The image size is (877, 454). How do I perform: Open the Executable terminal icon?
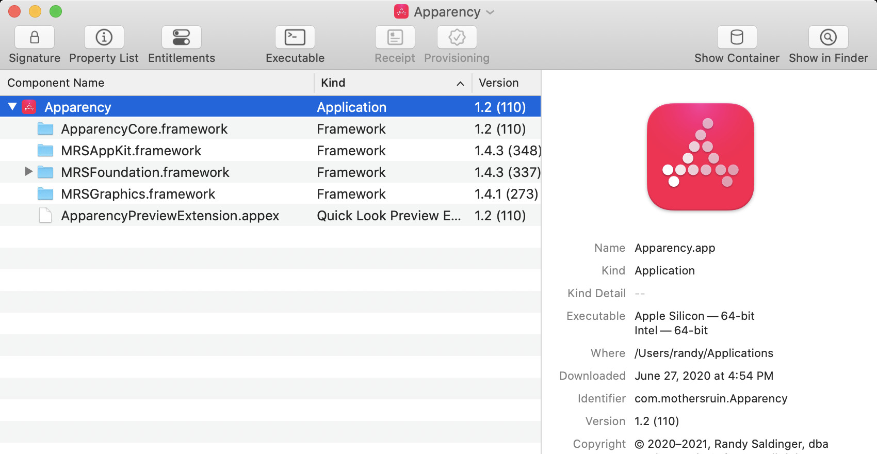[x=295, y=37]
